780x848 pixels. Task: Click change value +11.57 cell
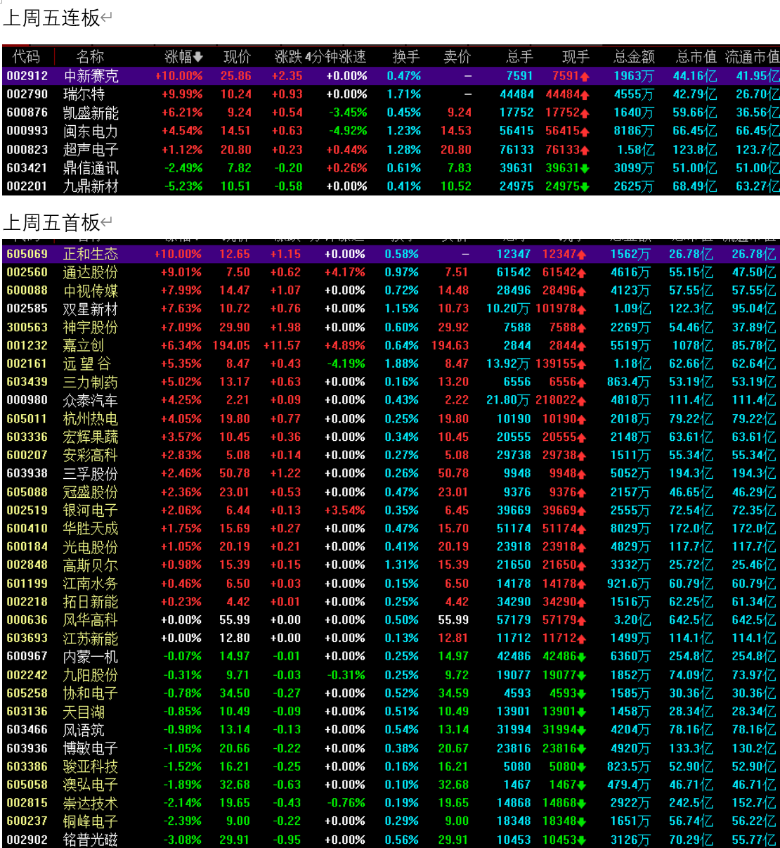282,346
